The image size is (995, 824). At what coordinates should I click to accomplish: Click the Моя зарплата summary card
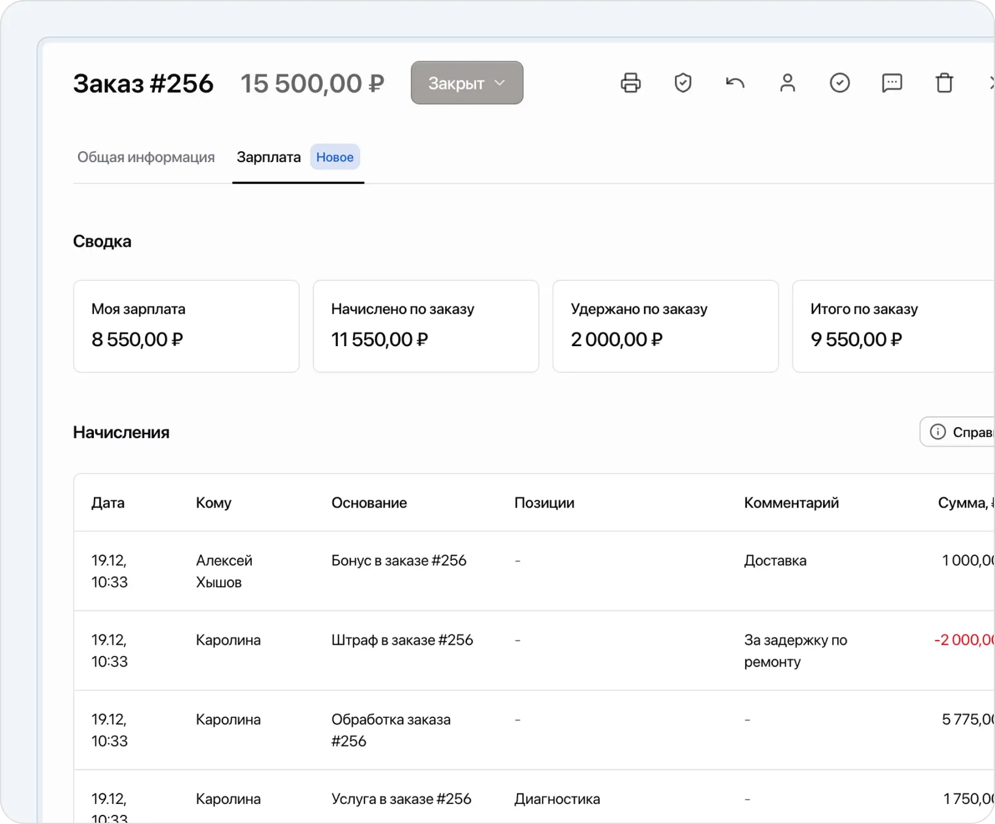tap(186, 325)
